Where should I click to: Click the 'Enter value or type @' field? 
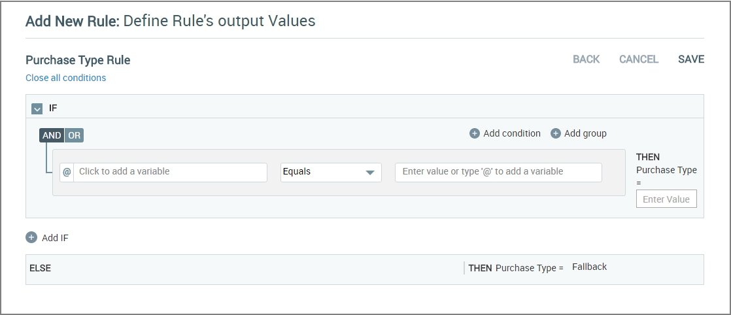[498, 172]
